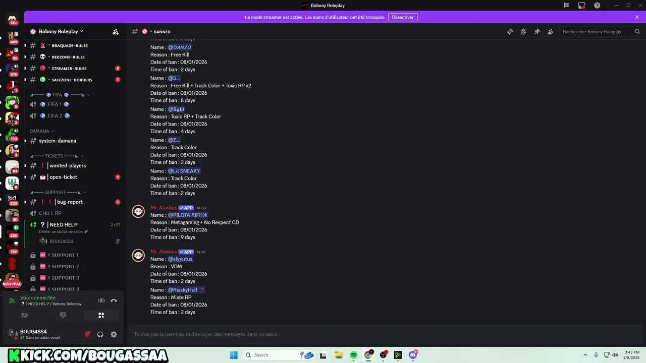Collapse the TICKETS category
646x363 pixels.
57,156
